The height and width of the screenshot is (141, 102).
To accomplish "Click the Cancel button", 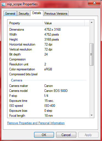I will [x=66, y=135].
